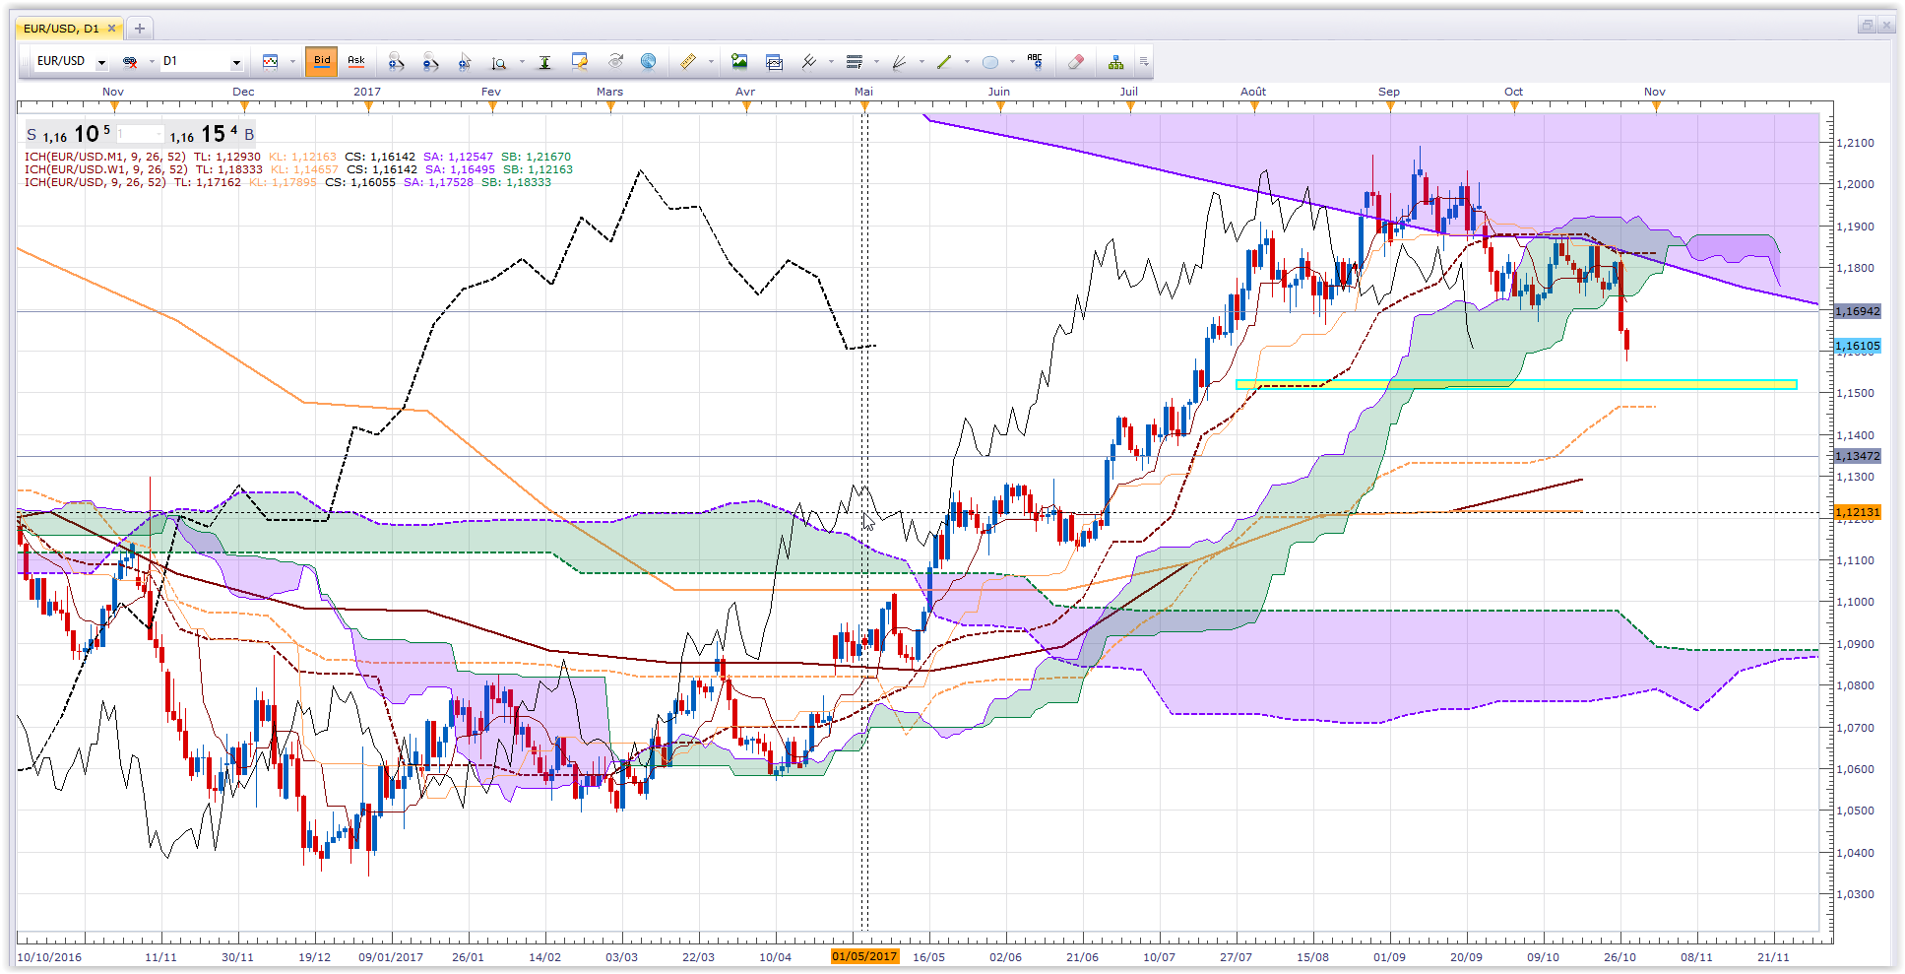Enable Bid price display
The height and width of the screenshot is (974, 1905).
322,61
